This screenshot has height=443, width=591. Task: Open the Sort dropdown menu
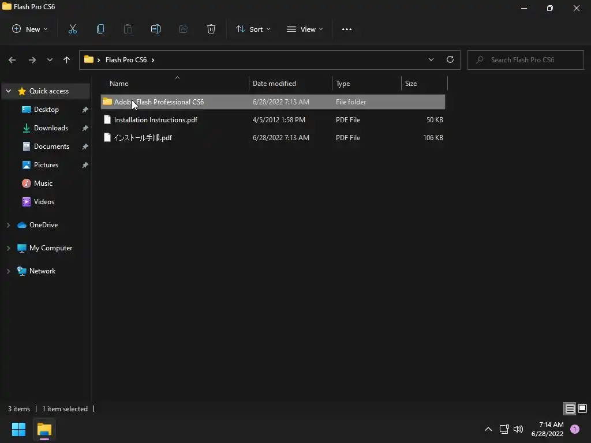(253, 29)
